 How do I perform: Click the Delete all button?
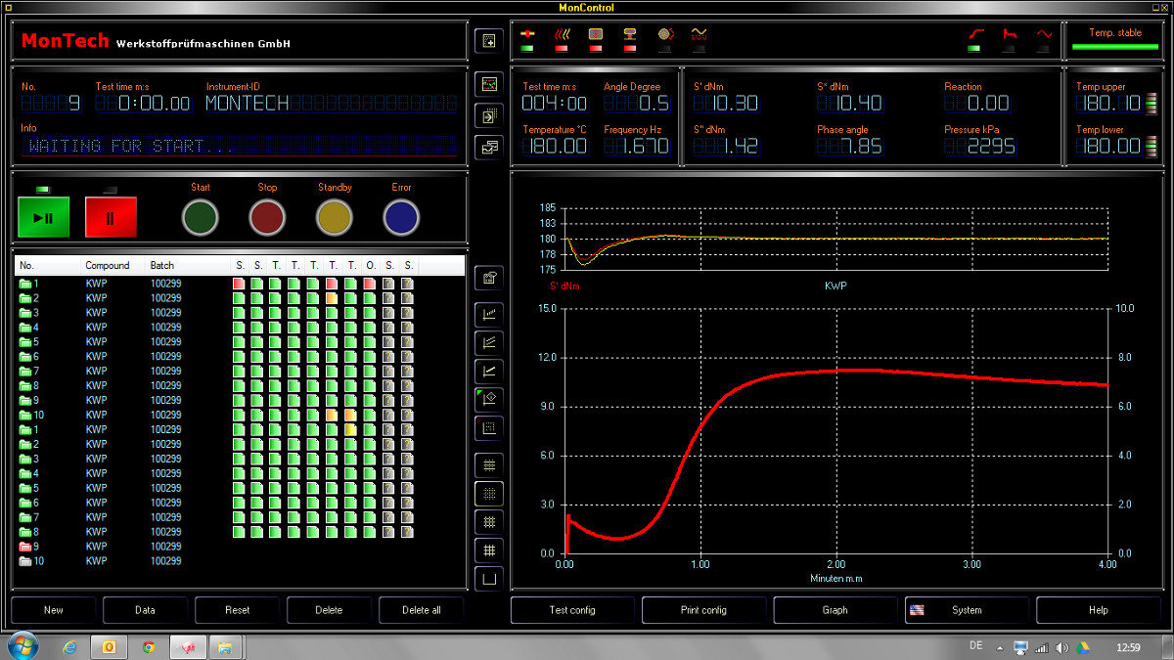tap(421, 610)
